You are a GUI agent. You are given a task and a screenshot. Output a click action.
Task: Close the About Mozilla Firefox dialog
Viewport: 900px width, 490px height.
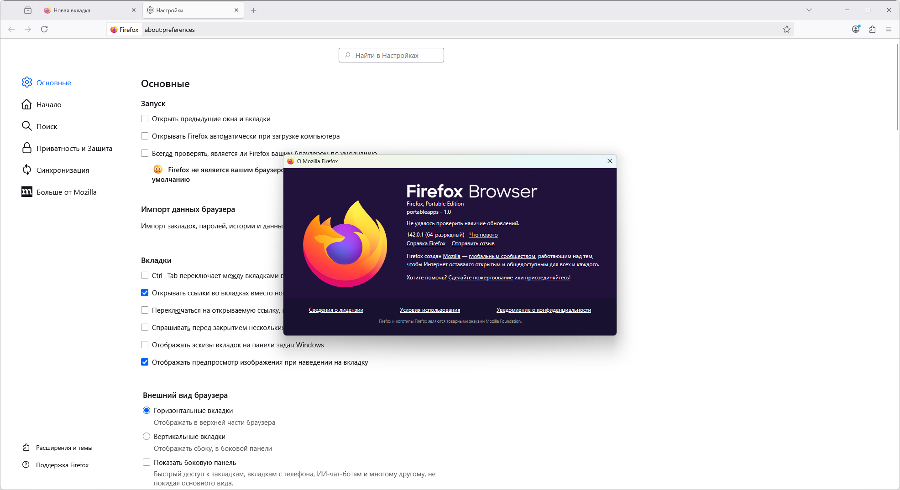pyautogui.click(x=609, y=161)
